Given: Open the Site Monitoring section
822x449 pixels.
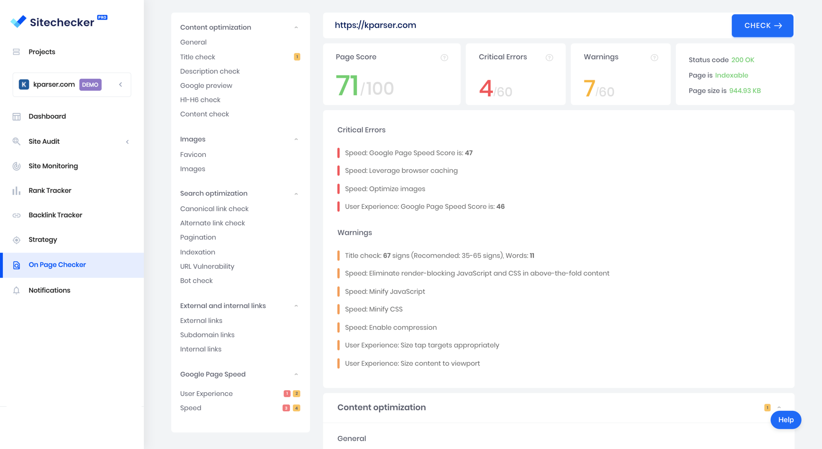Looking at the screenshot, I should point(53,166).
